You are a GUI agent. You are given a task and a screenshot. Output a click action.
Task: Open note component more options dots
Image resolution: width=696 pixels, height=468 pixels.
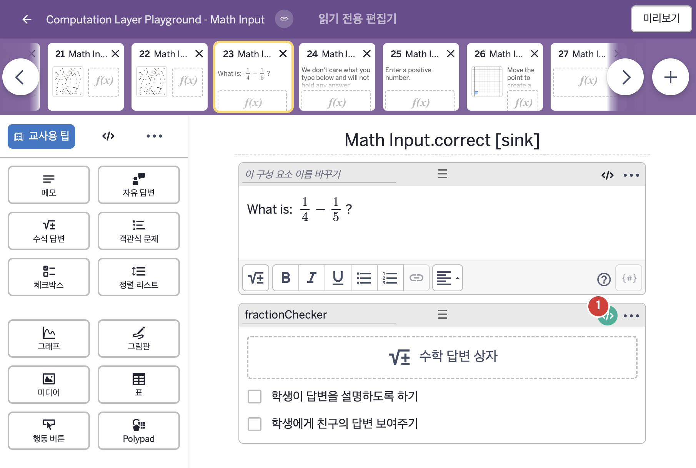coord(631,175)
